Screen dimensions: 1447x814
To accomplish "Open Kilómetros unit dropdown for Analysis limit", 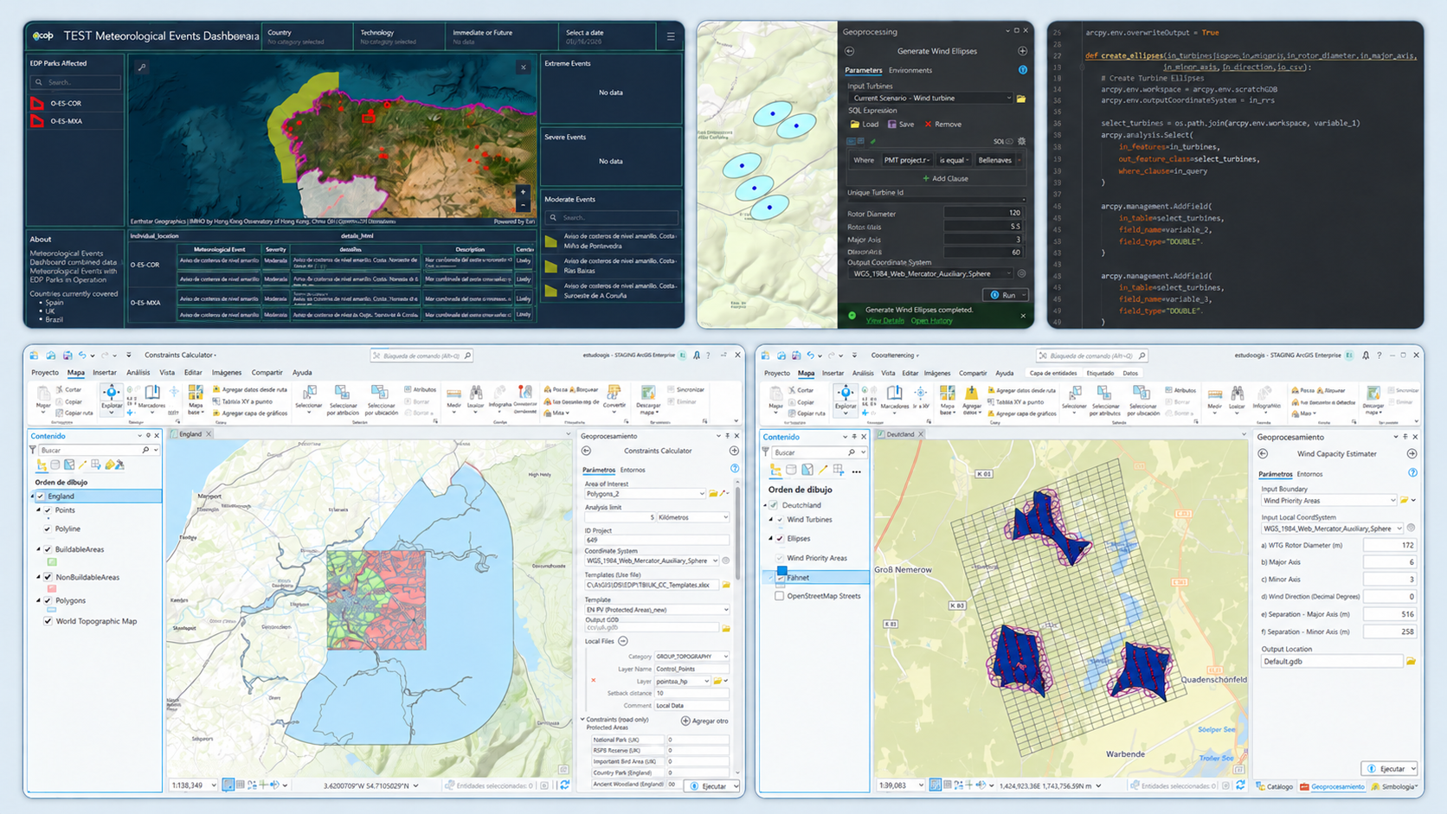I will (693, 517).
